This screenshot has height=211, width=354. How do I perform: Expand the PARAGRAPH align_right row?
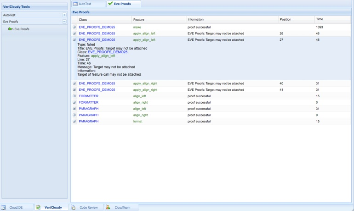tap(74, 115)
